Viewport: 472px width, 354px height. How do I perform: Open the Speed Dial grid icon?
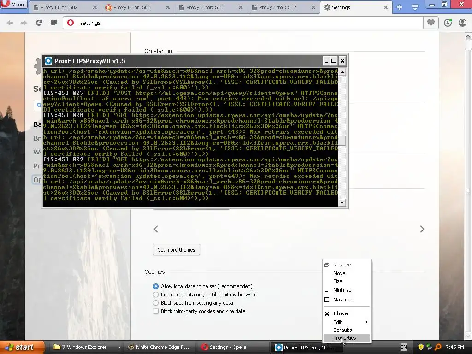point(54,23)
